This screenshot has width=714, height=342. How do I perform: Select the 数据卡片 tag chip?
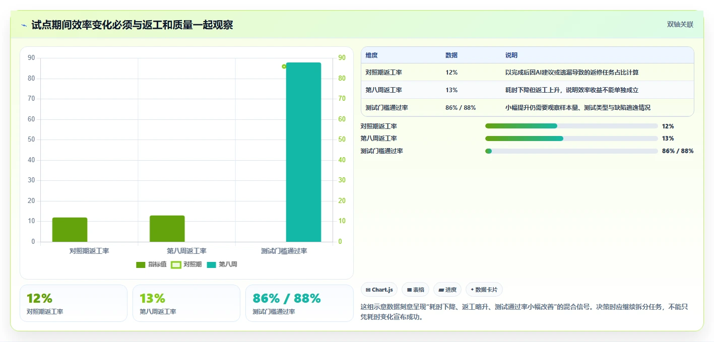click(484, 290)
